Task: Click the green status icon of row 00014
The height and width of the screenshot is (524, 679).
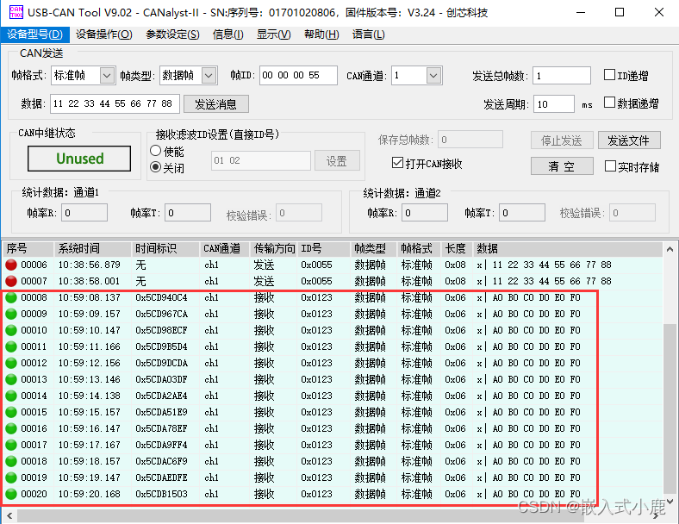Action: [x=11, y=396]
